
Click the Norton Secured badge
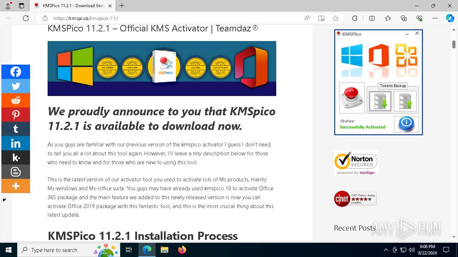pyautogui.click(x=356, y=163)
